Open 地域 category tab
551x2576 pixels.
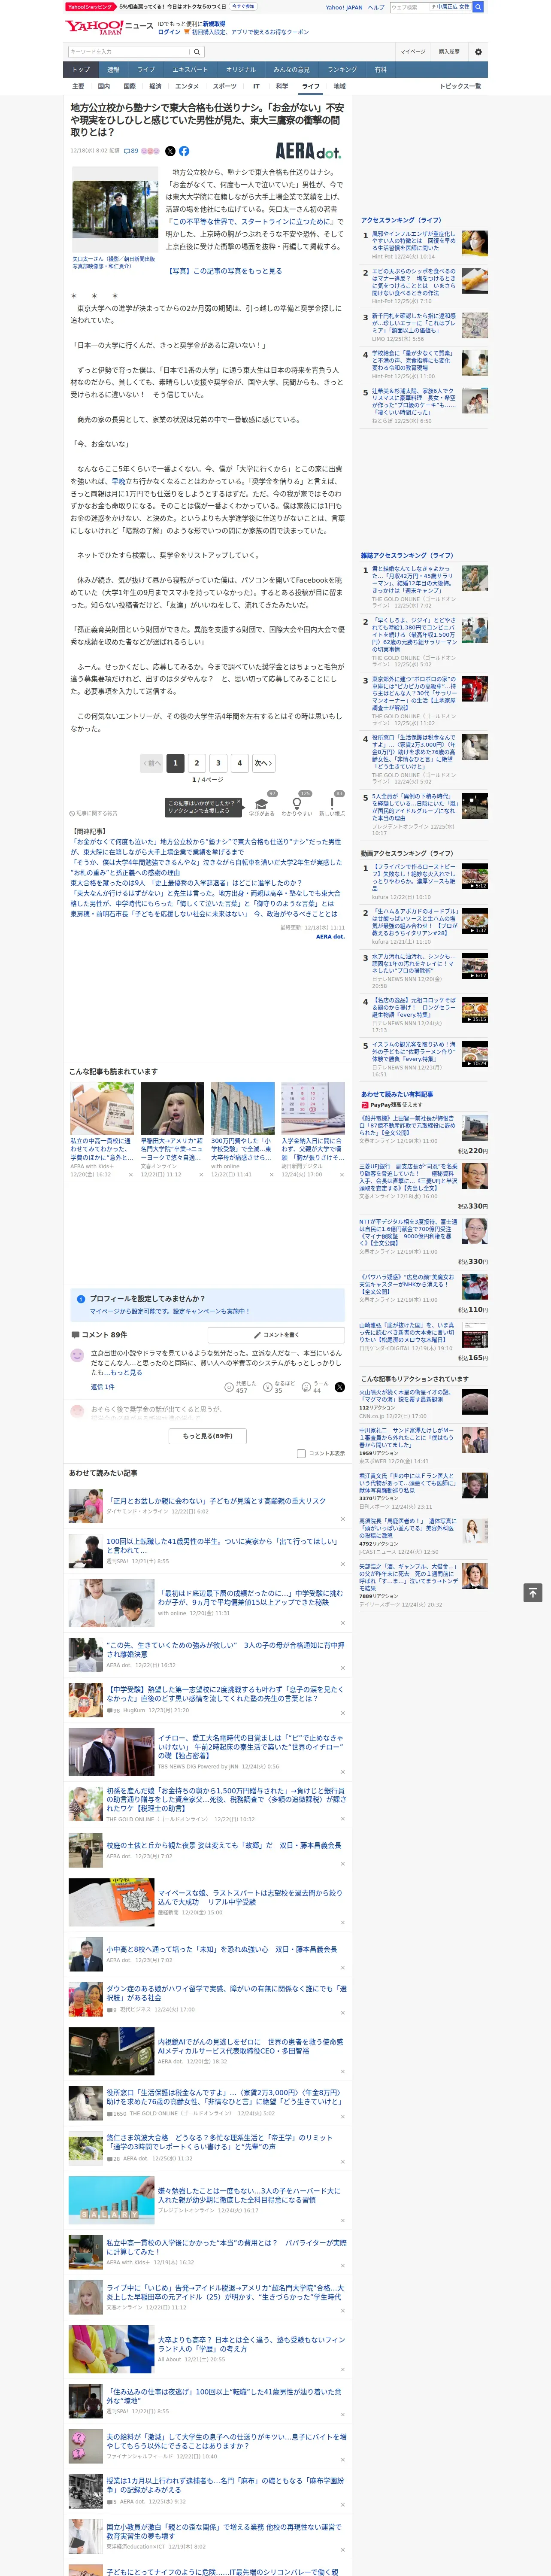point(340,86)
